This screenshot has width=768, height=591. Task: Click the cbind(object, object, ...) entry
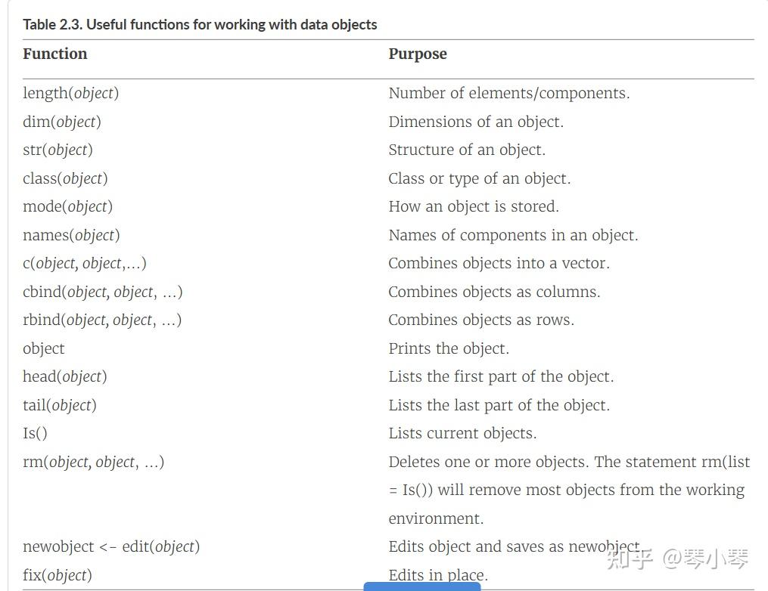103,292
